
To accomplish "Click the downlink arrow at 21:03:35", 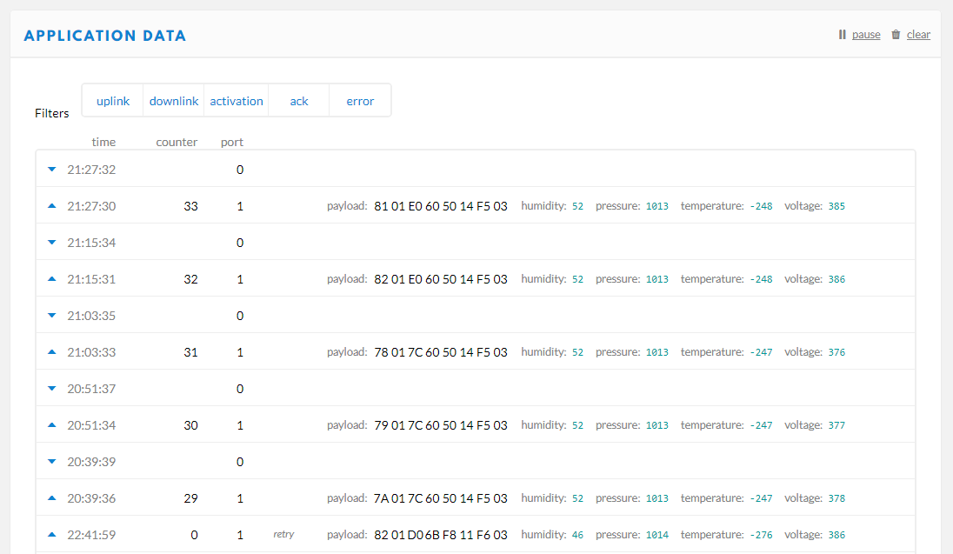I will [51, 316].
